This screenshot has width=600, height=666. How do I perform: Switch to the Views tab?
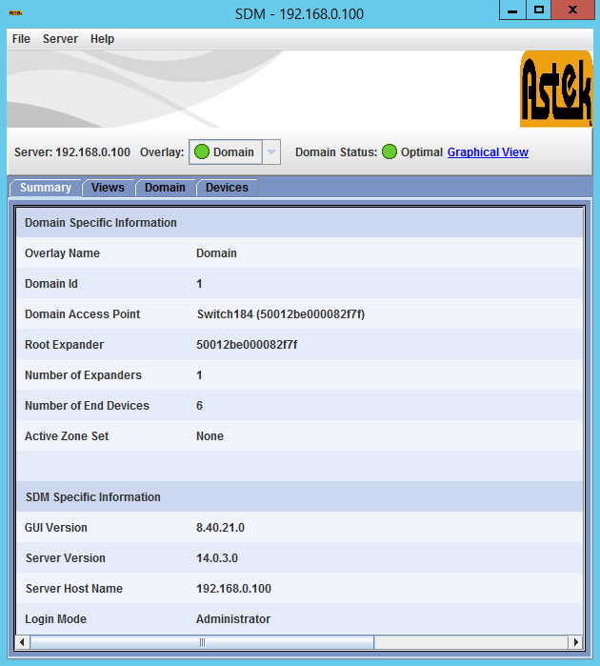(108, 188)
